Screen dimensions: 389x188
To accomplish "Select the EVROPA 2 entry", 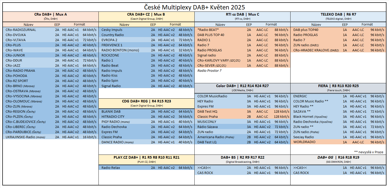I will 109,40.
